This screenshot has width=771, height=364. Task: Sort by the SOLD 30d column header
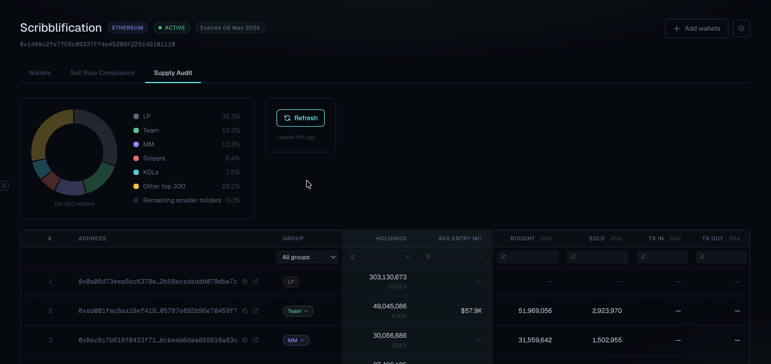click(x=605, y=238)
